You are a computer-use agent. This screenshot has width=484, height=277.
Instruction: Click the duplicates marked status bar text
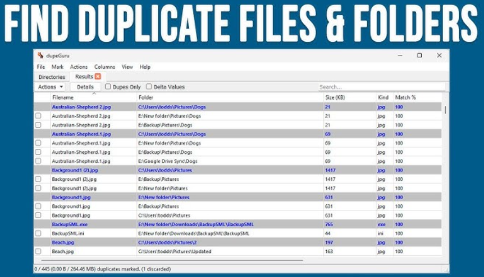pyautogui.click(x=103, y=269)
